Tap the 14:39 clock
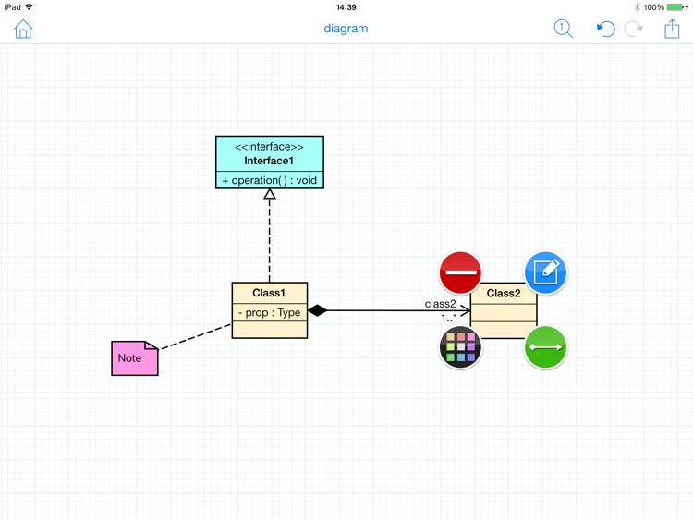Screen dimensions: 693x520 (x=346, y=7)
